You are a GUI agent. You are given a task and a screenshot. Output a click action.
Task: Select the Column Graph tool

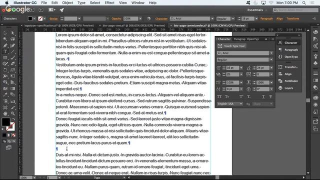point(12,101)
